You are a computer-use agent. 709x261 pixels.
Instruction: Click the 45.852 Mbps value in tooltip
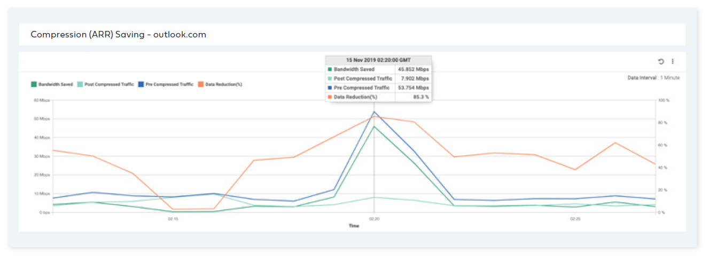[414, 69]
